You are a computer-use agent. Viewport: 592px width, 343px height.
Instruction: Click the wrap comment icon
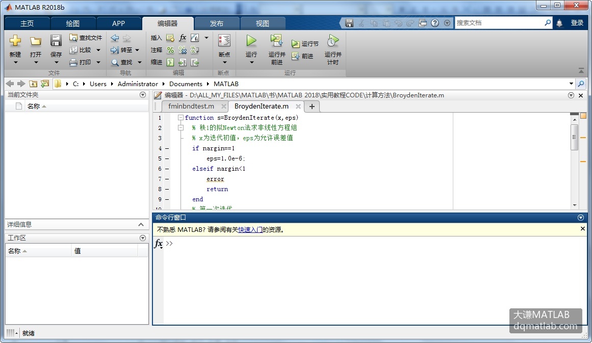pos(195,50)
